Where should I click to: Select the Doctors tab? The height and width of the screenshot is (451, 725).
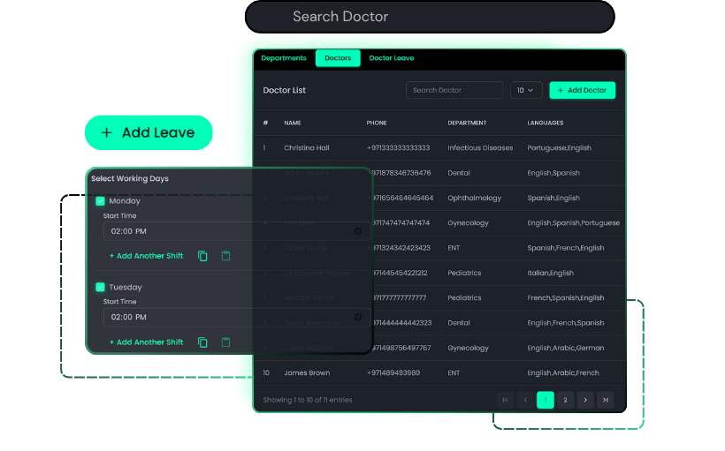(338, 58)
